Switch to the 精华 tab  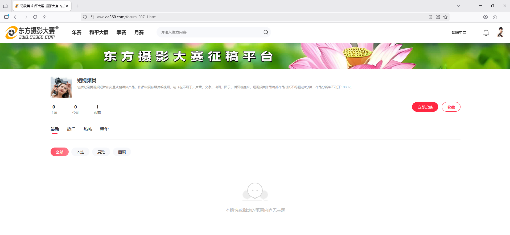pos(104,129)
